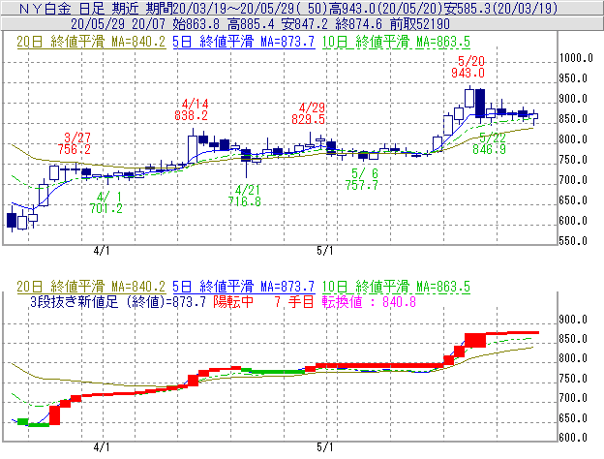The width and height of the screenshot is (604, 459).
Task: Select the 10日 MA=863.5 legend in upper chart
Action: tap(396, 42)
